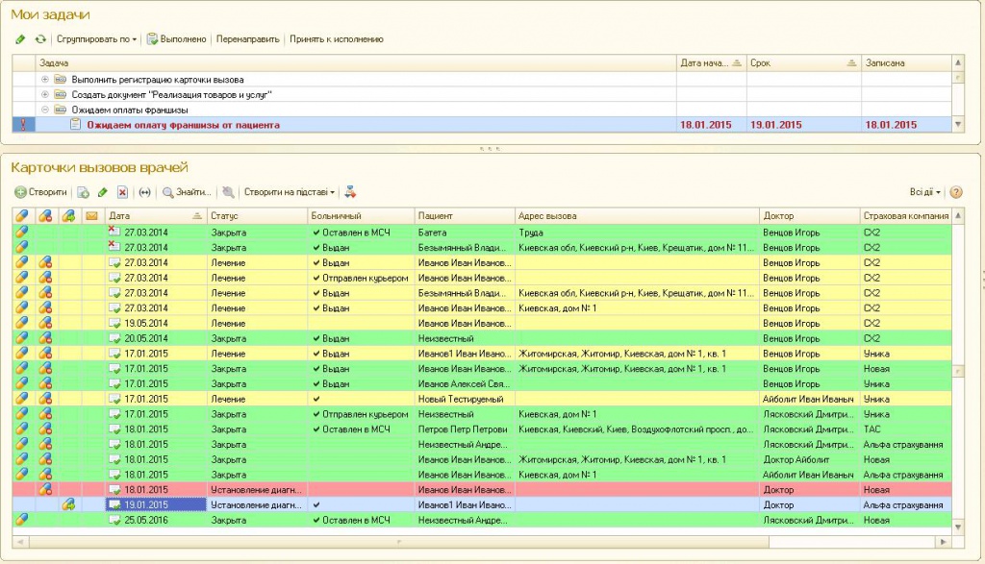The width and height of the screenshot is (985, 564).
Task: Click the horizontal scrollbar right arrow
Action: [943, 541]
